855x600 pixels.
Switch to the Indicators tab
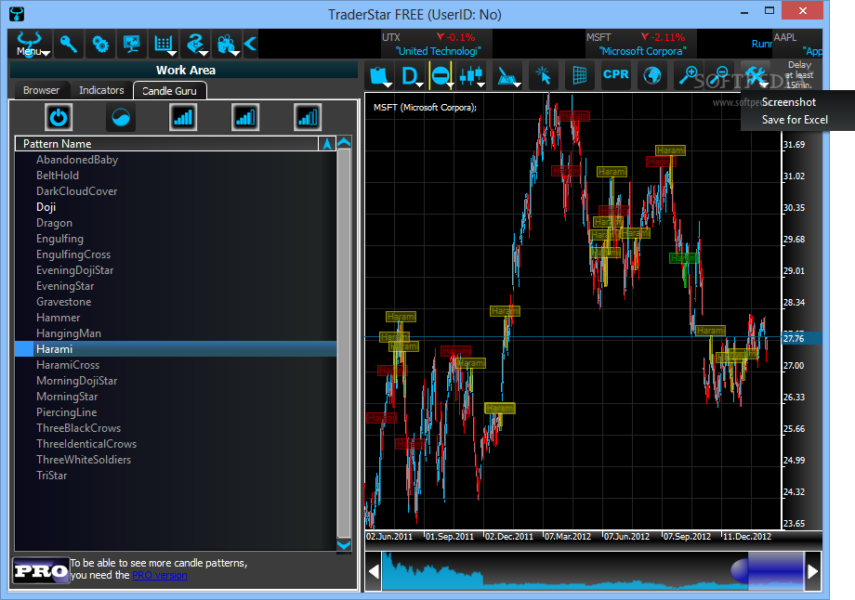pos(101,90)
